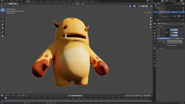Switch to UV Editing workspace tab
This screenshot has width=185, height=104.
(47, 1)
